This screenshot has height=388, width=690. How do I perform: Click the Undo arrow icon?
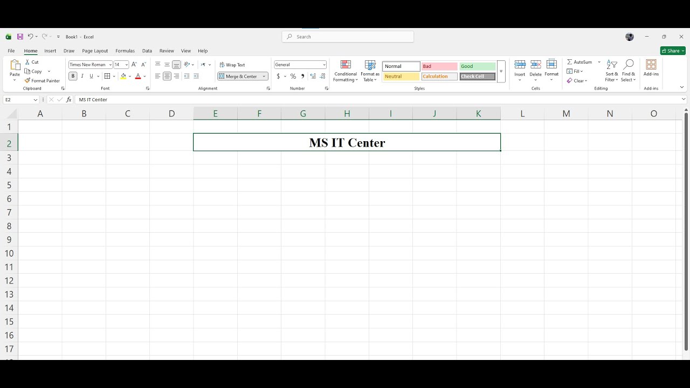point(30,37)
